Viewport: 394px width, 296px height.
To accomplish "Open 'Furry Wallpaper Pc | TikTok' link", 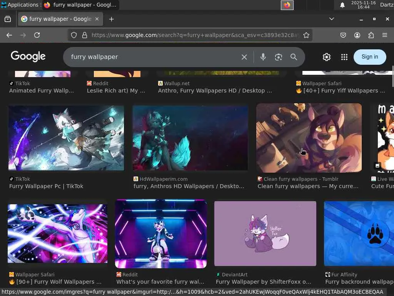I will pos(46,186).
